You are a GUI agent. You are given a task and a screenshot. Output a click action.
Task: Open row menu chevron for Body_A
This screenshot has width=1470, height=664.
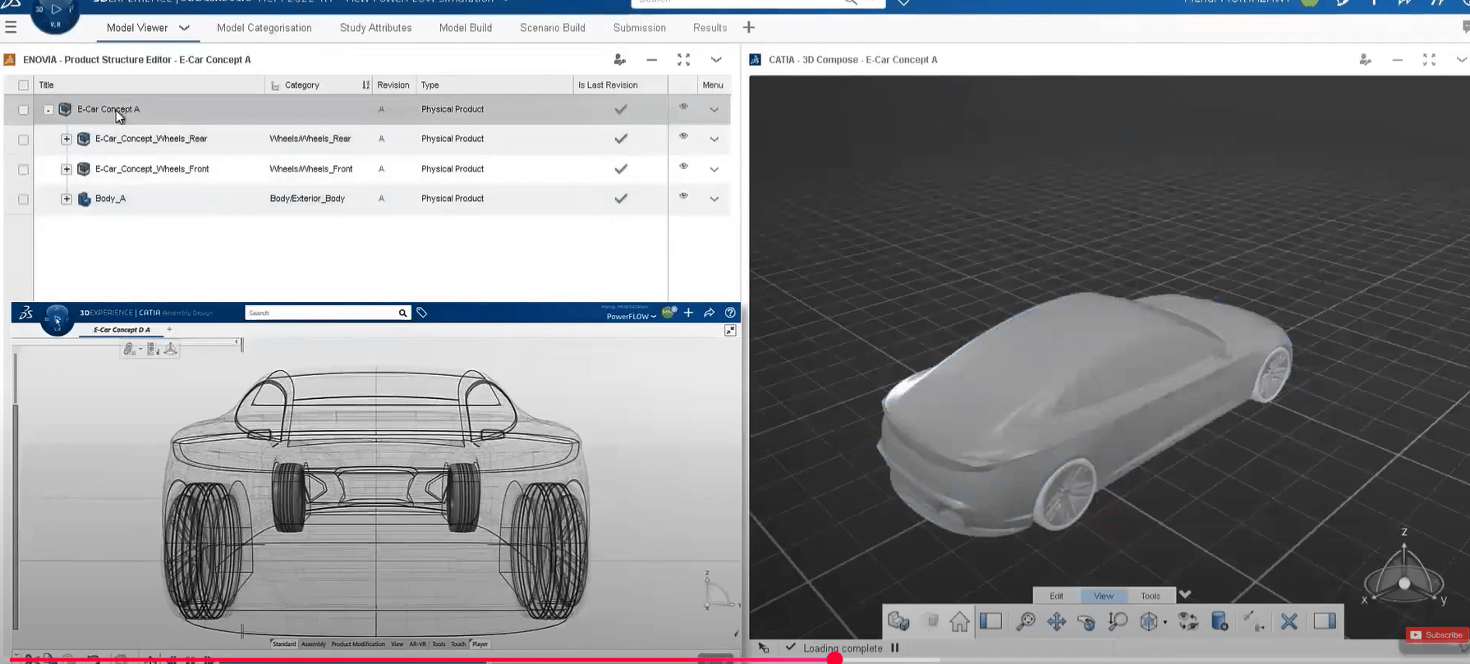click(x=714, y=199)
